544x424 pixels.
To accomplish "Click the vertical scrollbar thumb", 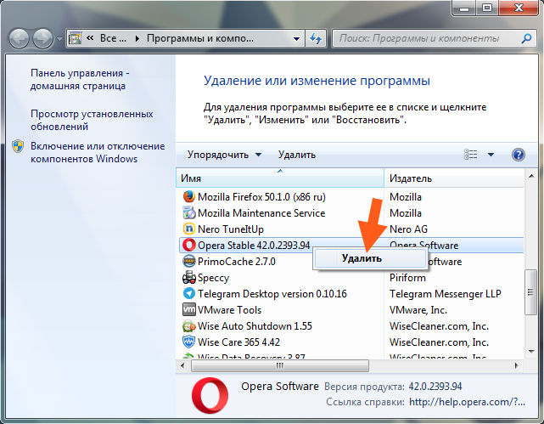I will coord(530,292).
